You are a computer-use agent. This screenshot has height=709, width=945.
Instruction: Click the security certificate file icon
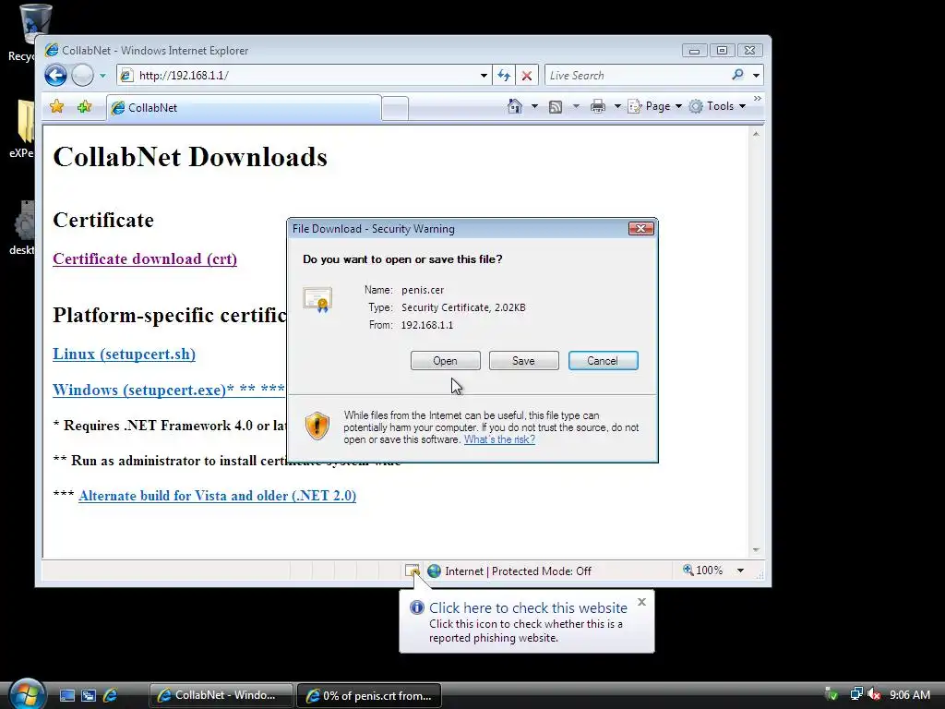pyautogui.click(x=318, y=299)
